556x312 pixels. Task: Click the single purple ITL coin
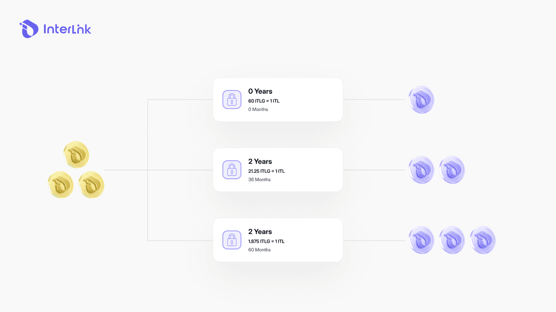click(x=422, y=99)
